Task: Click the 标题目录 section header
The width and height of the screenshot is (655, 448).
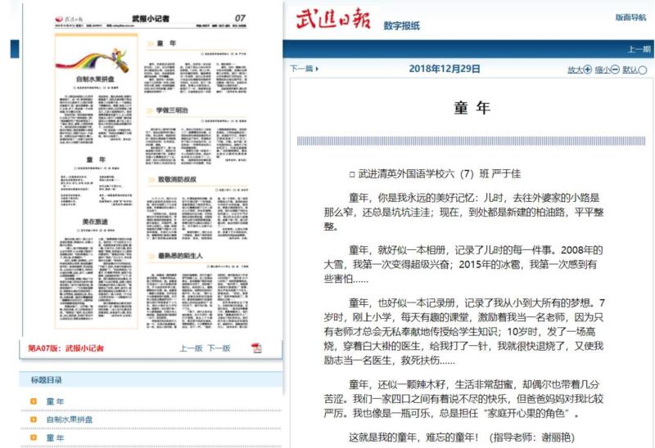Action: [46, 380]
